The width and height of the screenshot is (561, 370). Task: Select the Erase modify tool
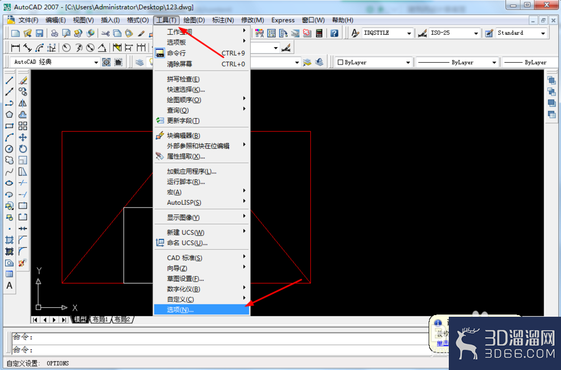pos(23,80)
